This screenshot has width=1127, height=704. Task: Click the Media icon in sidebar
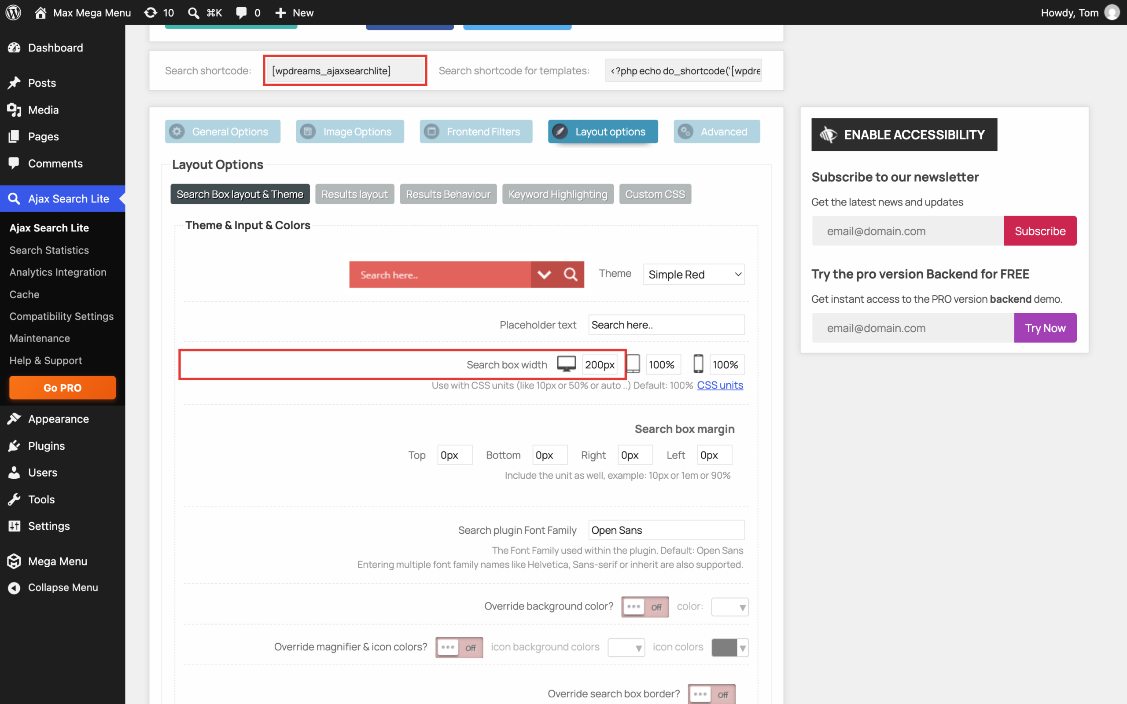point(14,110)
